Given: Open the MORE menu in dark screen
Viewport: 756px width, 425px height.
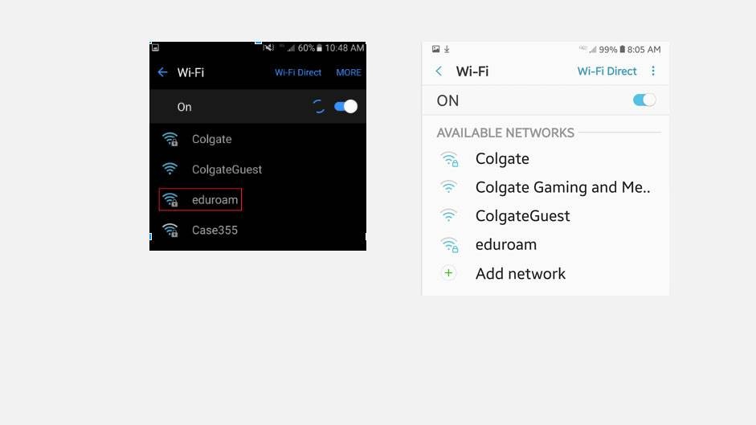Looking at the screenshot, I should (349, 72).
